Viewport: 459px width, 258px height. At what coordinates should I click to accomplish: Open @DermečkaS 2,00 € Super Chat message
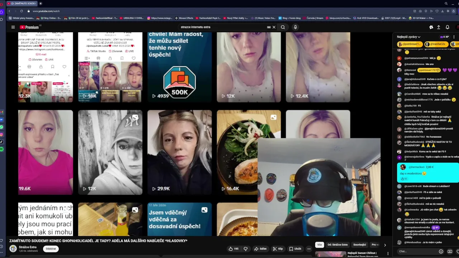click(x=428, y=172)
